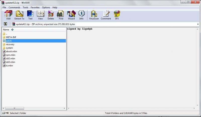Click comment pane horizontal scroll right arrow
Screen dimensions: 201x117
(x=194, y=108)
